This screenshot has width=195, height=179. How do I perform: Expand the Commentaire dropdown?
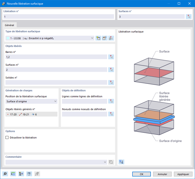click(56, 162)
